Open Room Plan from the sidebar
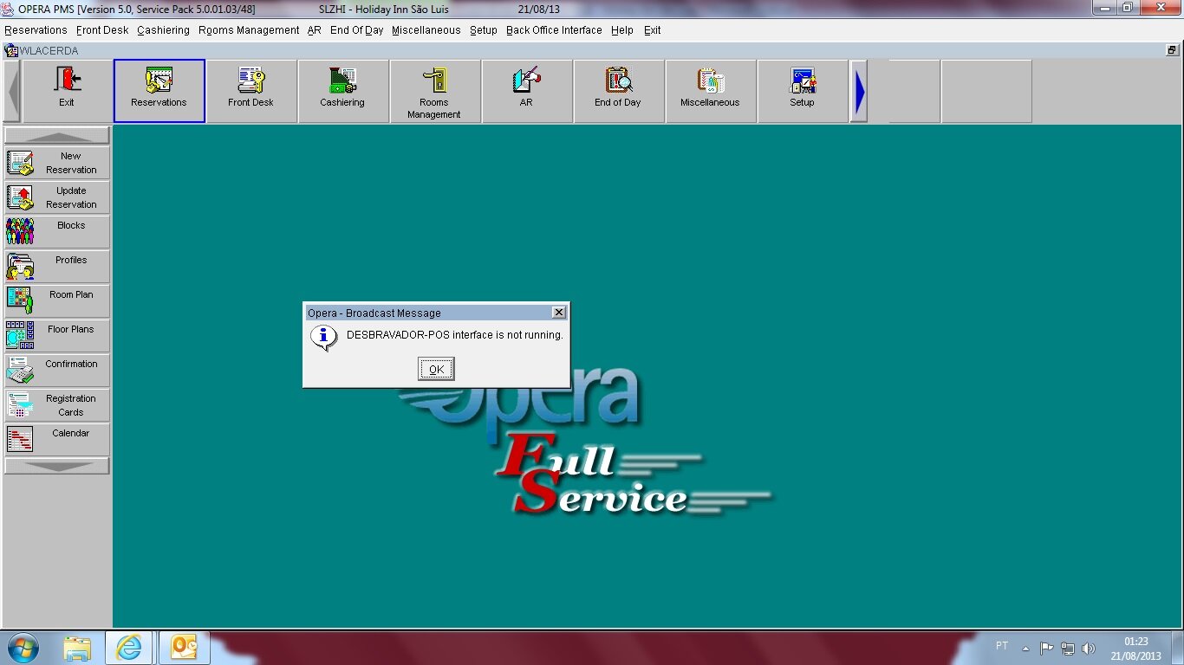Viewport: 1184px width, 665px height. (x=57, y=301)
